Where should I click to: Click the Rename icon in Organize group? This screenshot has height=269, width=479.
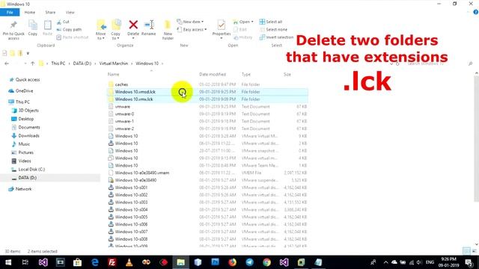coord(149,25)
